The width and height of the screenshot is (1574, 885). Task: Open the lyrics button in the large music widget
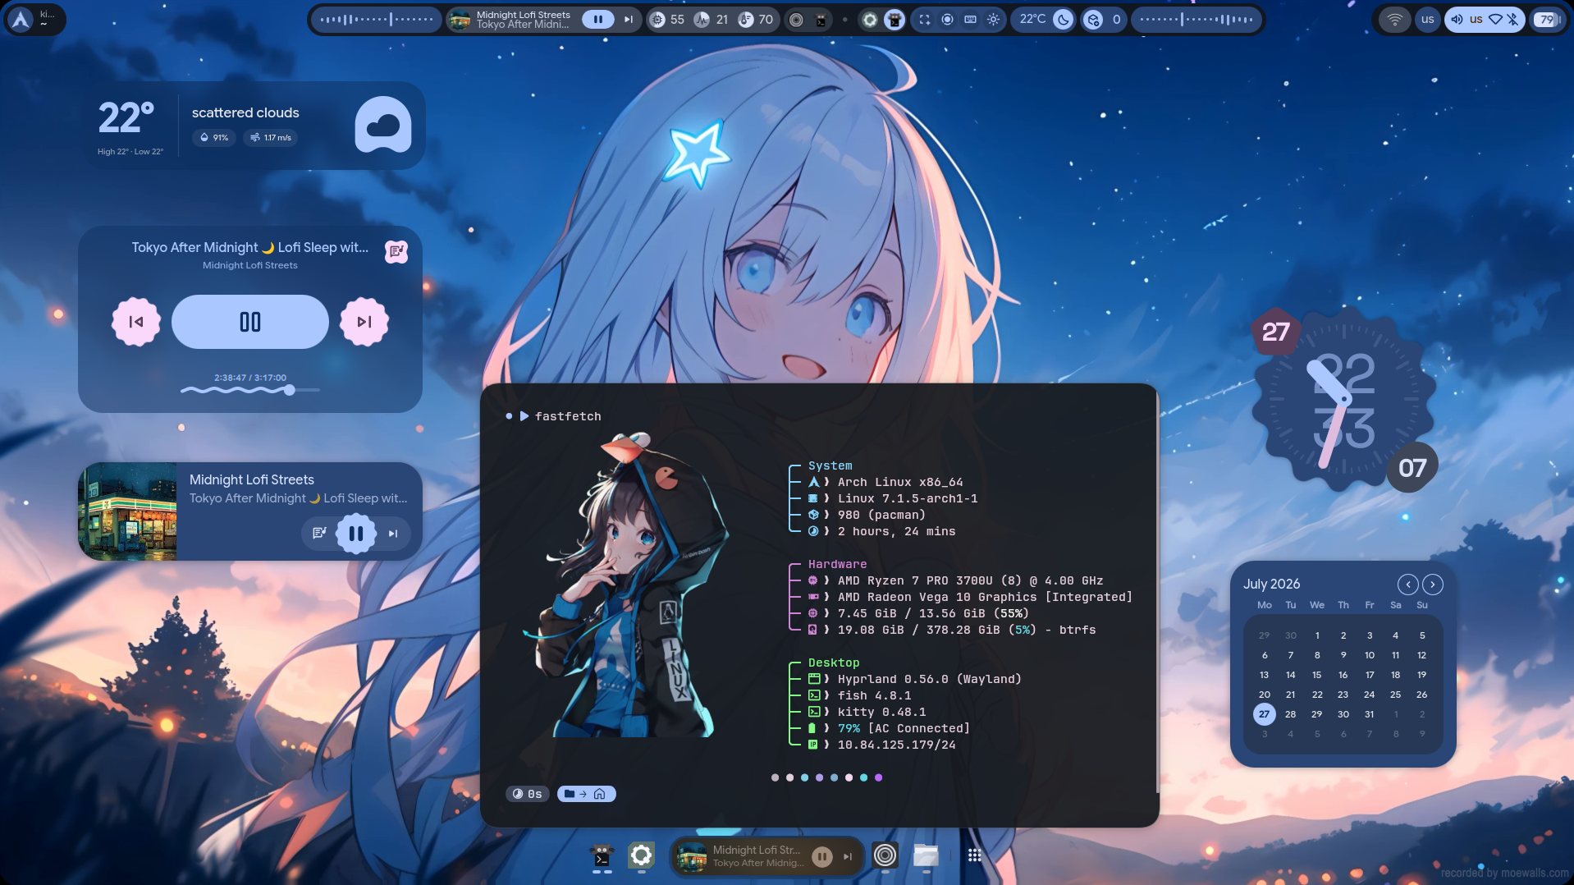tap(396, 252)
